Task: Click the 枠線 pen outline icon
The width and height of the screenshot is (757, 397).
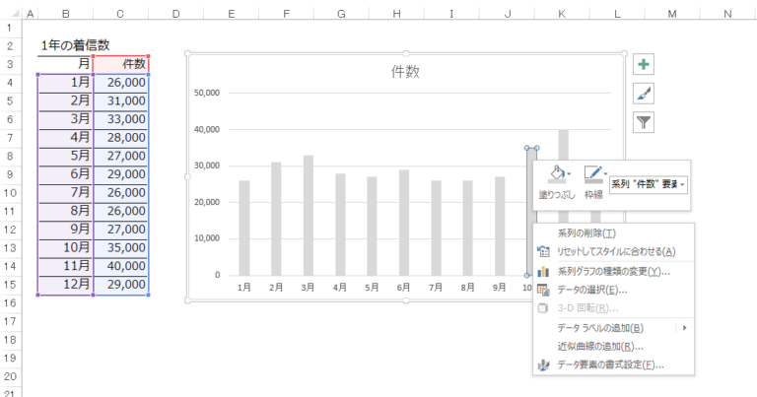Action: click(x=591, y=175)
